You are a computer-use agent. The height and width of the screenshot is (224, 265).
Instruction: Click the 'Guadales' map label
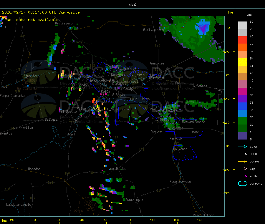coord(157,63)
